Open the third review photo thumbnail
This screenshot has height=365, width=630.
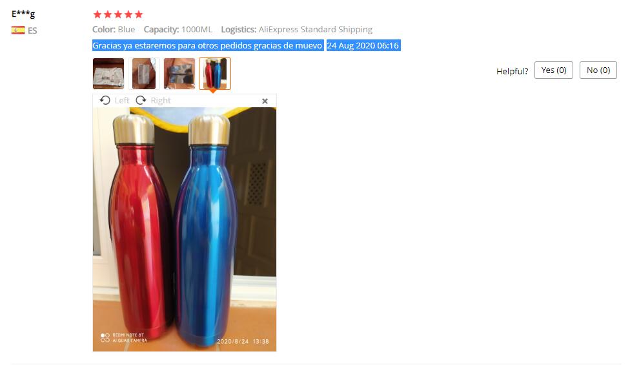(x=179, y=74)
